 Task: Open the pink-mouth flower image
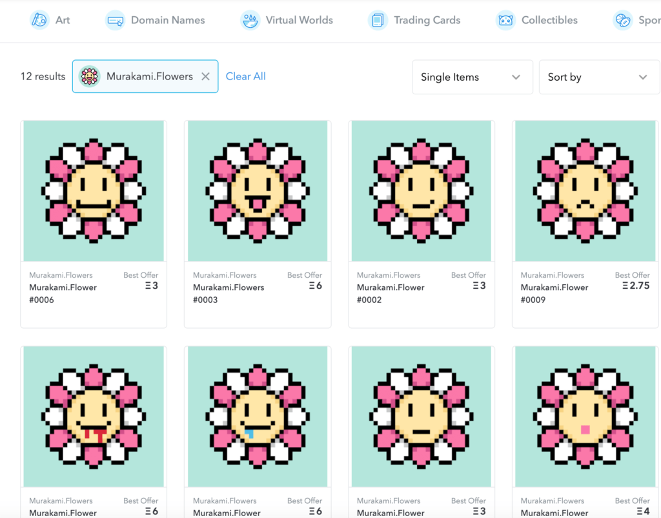coord(585,417)
